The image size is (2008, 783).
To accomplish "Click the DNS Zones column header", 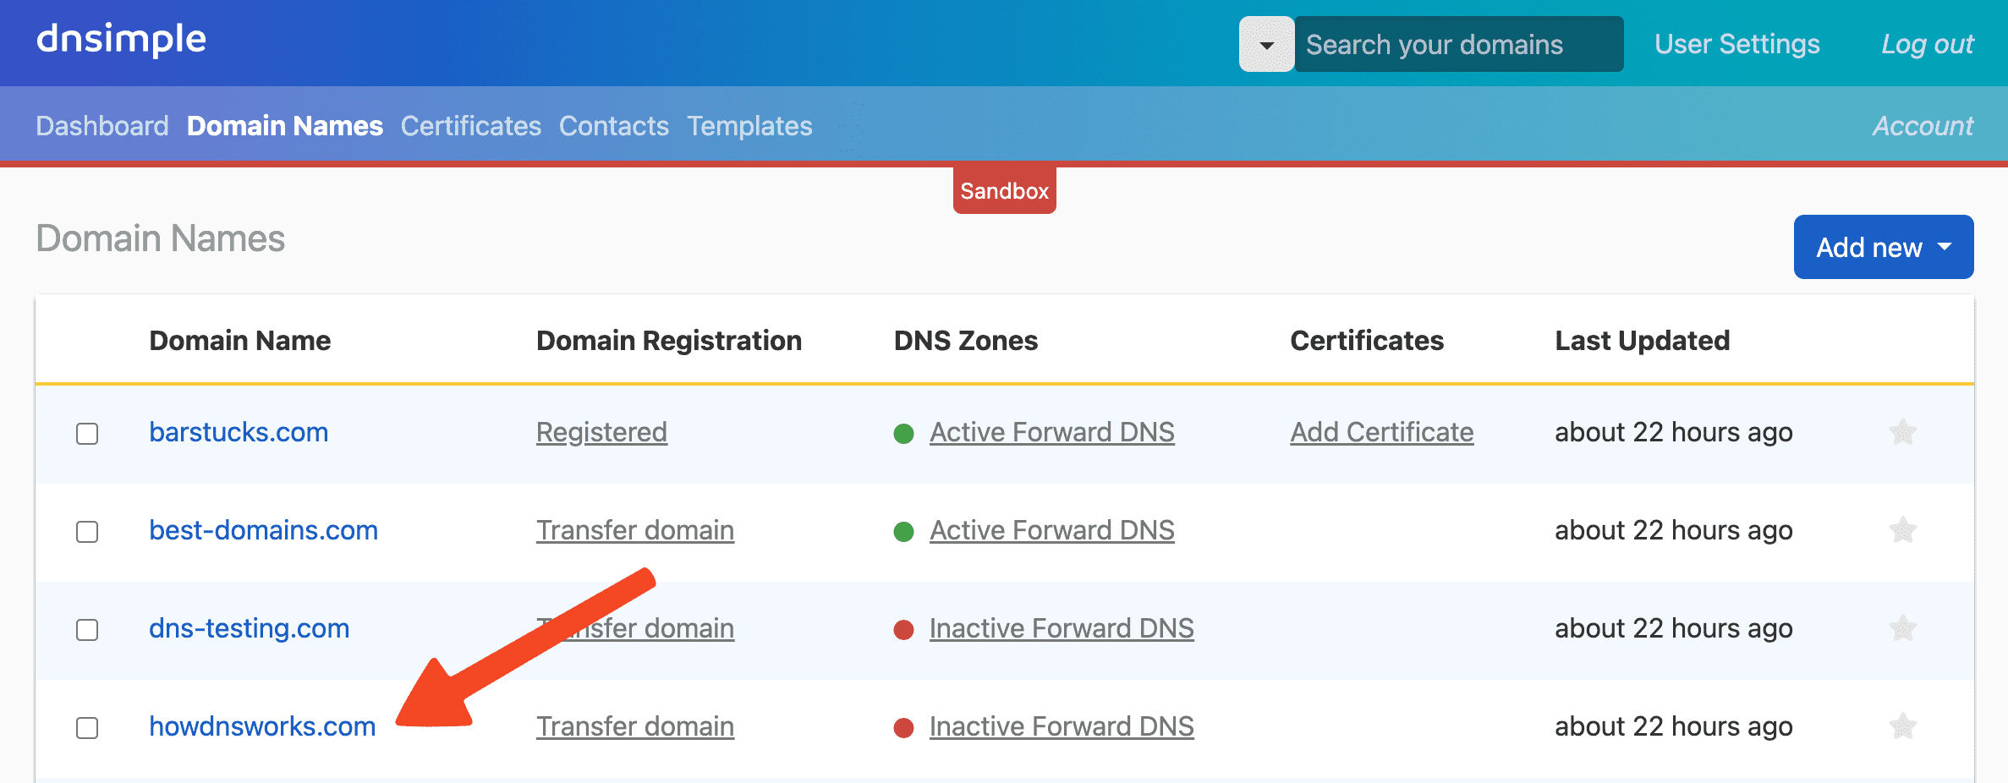I will point(966,341).
